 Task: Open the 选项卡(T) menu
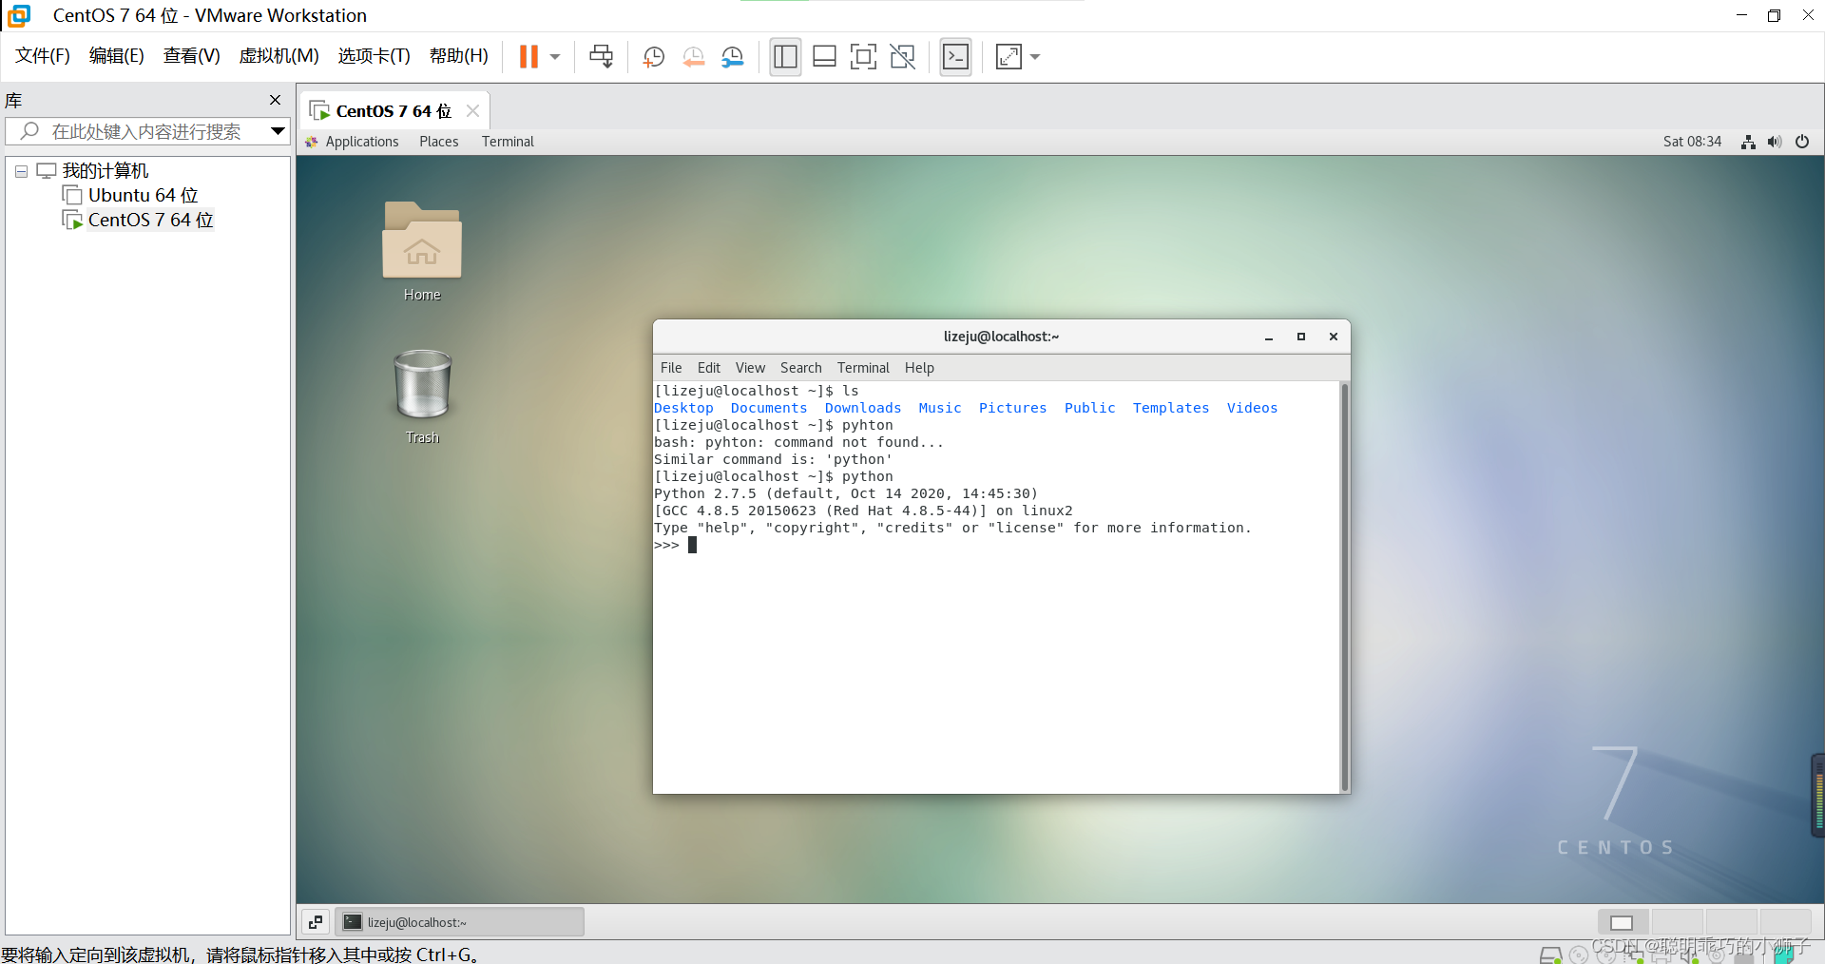[374, 56]
